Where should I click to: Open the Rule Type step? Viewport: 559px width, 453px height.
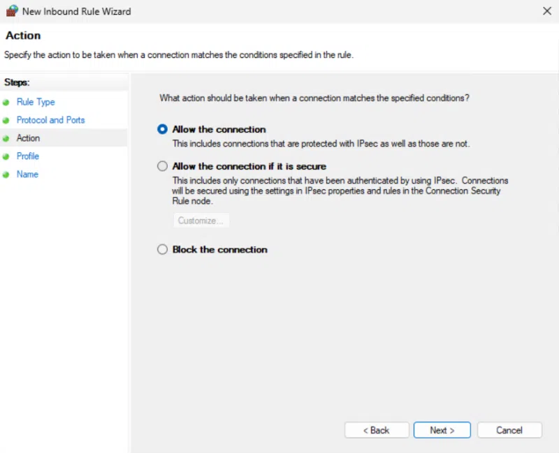tap(35, 102)
